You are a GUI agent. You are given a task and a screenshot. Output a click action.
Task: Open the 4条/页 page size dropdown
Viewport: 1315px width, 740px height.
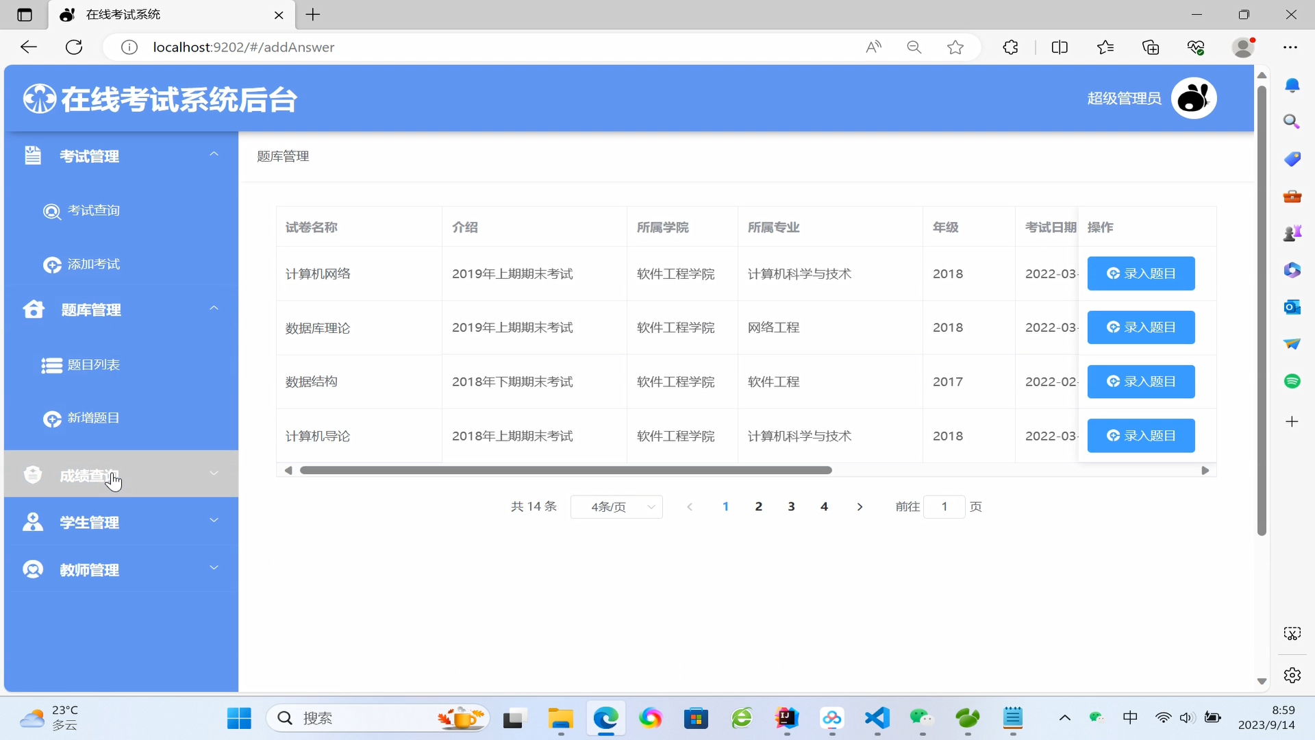tap(616, 507)
